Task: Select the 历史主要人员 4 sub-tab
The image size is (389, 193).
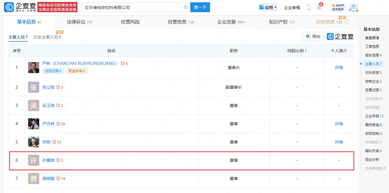Action: tap(47, 37)
